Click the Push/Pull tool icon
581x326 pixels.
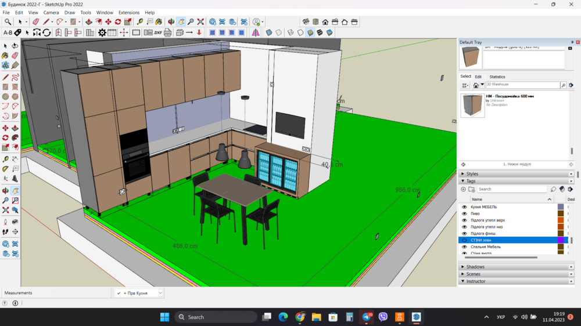(89, 22)
